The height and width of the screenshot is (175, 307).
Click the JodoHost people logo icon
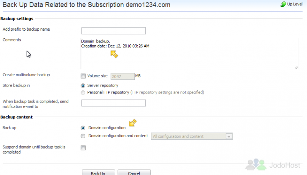coord(256,164)
